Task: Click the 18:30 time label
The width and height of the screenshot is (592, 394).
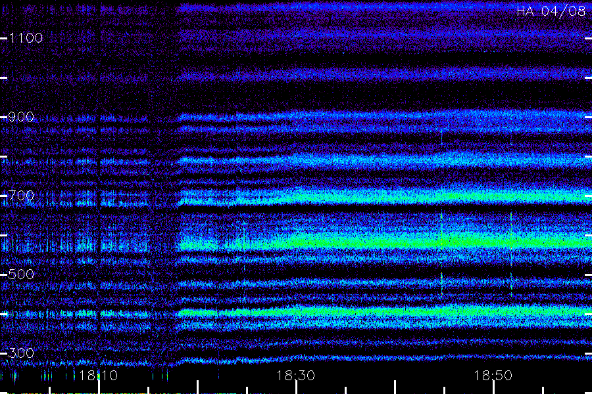Action: (x=295, y=376)
